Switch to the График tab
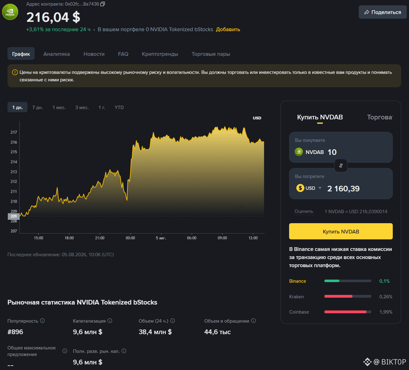This screenshot has height=370, width=409. 21,54
